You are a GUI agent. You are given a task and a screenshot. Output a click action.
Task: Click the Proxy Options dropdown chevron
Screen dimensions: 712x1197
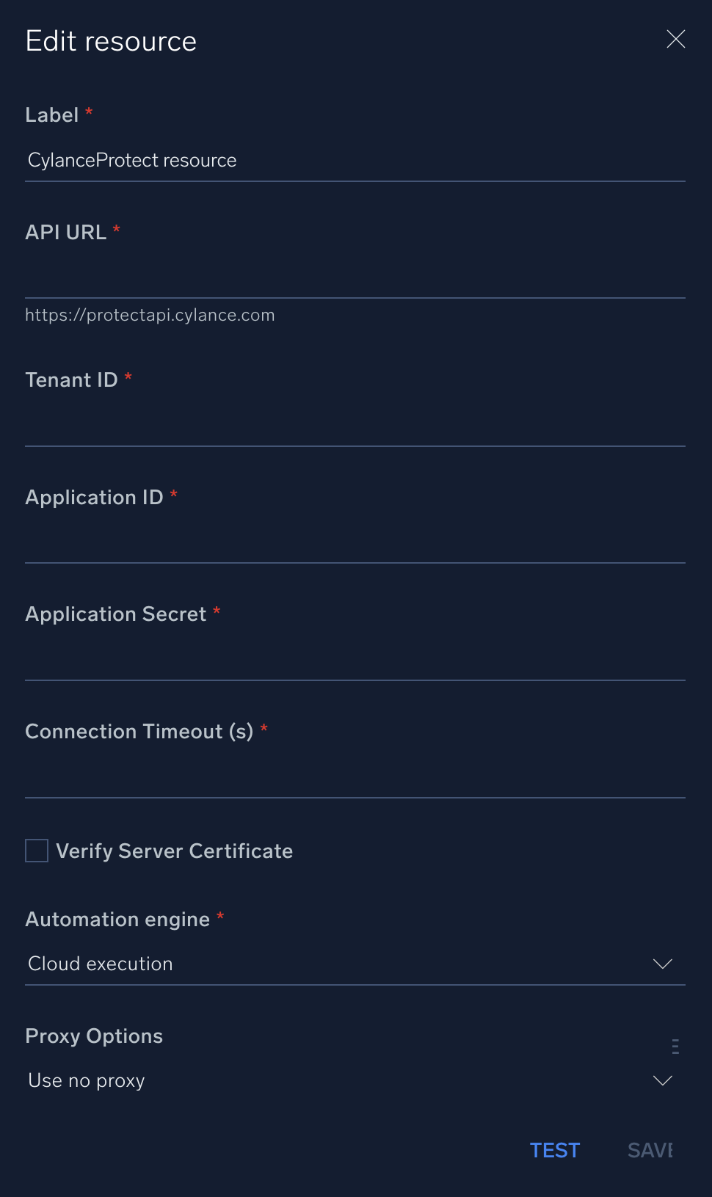click(663, 1080)
